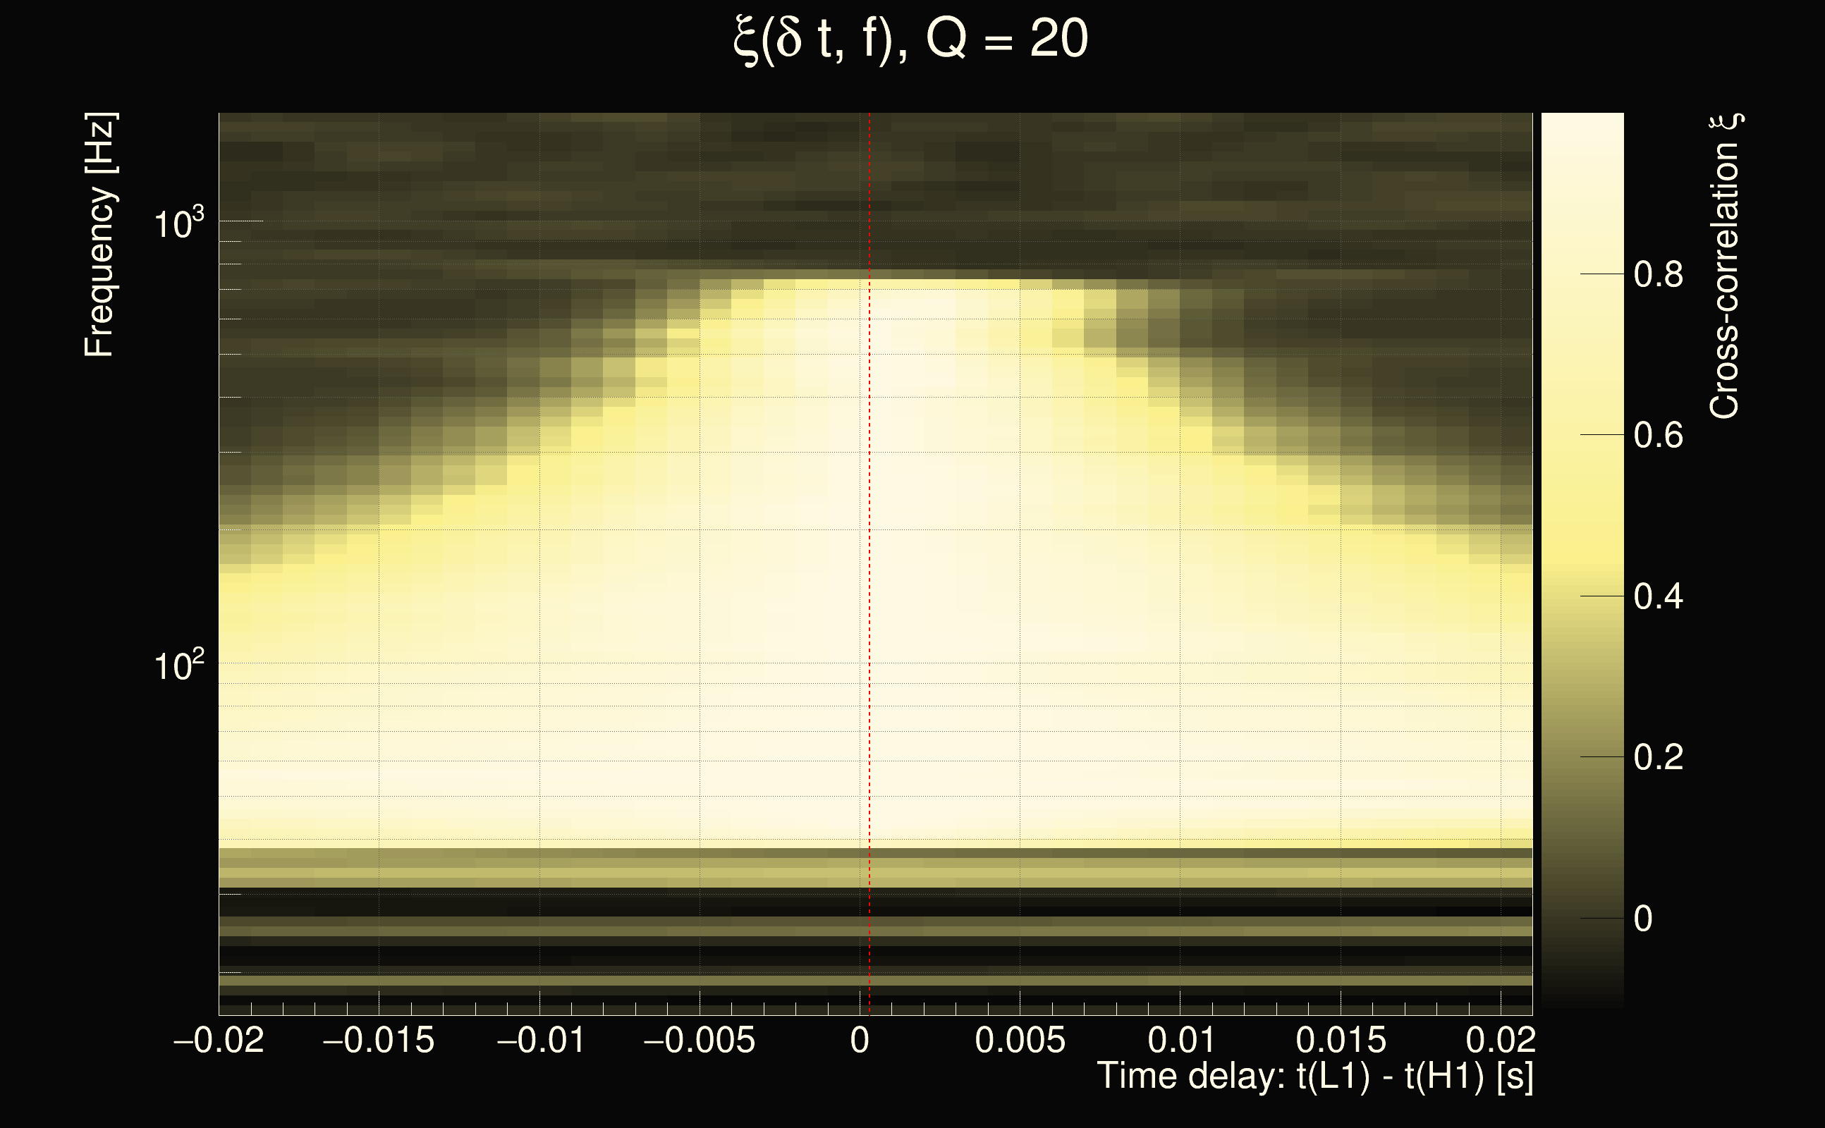1825x1128 pixels.
Task: Click the 10³ frequency tick label
Action: [178, 222]
